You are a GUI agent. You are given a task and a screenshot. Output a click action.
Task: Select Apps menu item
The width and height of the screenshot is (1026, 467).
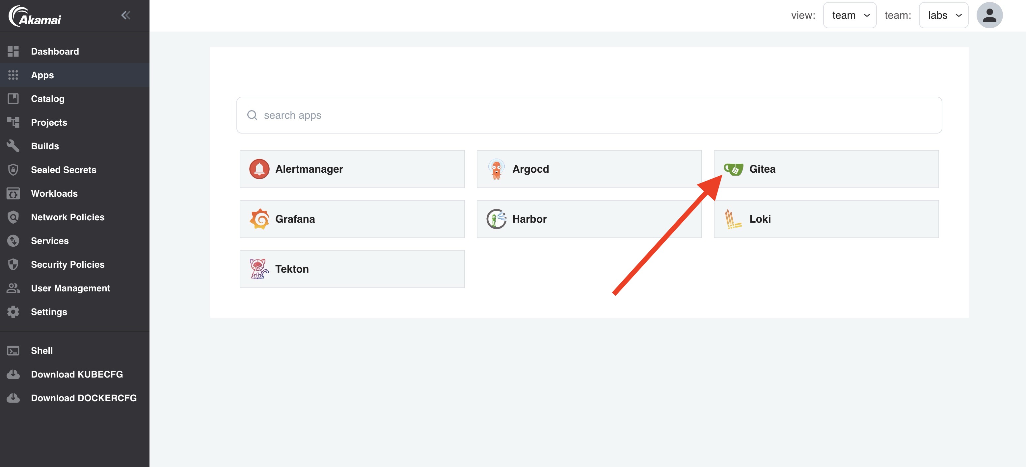click(74, 75)
